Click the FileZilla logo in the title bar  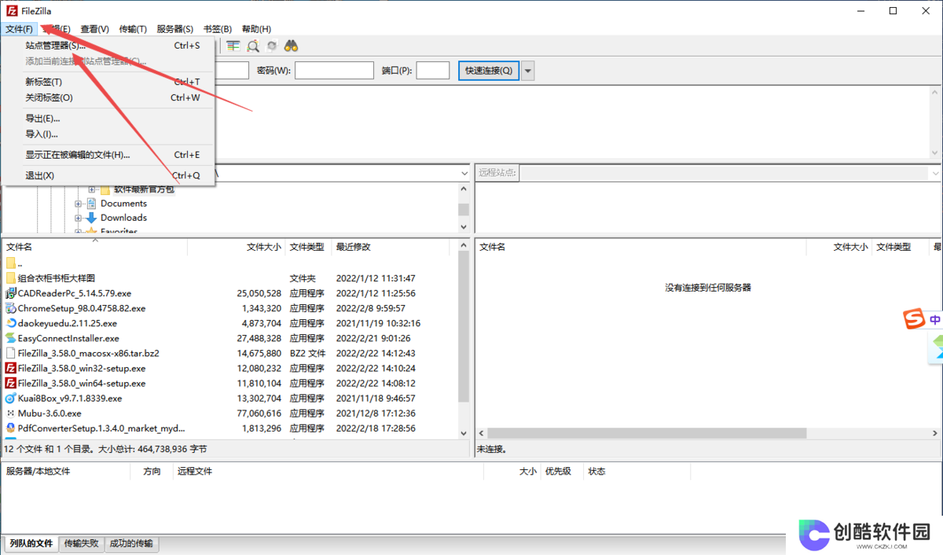[x=12, y=11]
